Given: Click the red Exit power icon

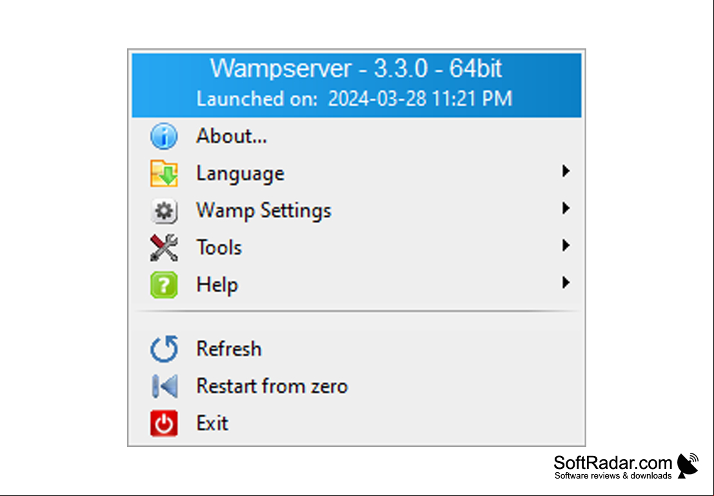Looking at the screenshot, I should click(164, 424).
